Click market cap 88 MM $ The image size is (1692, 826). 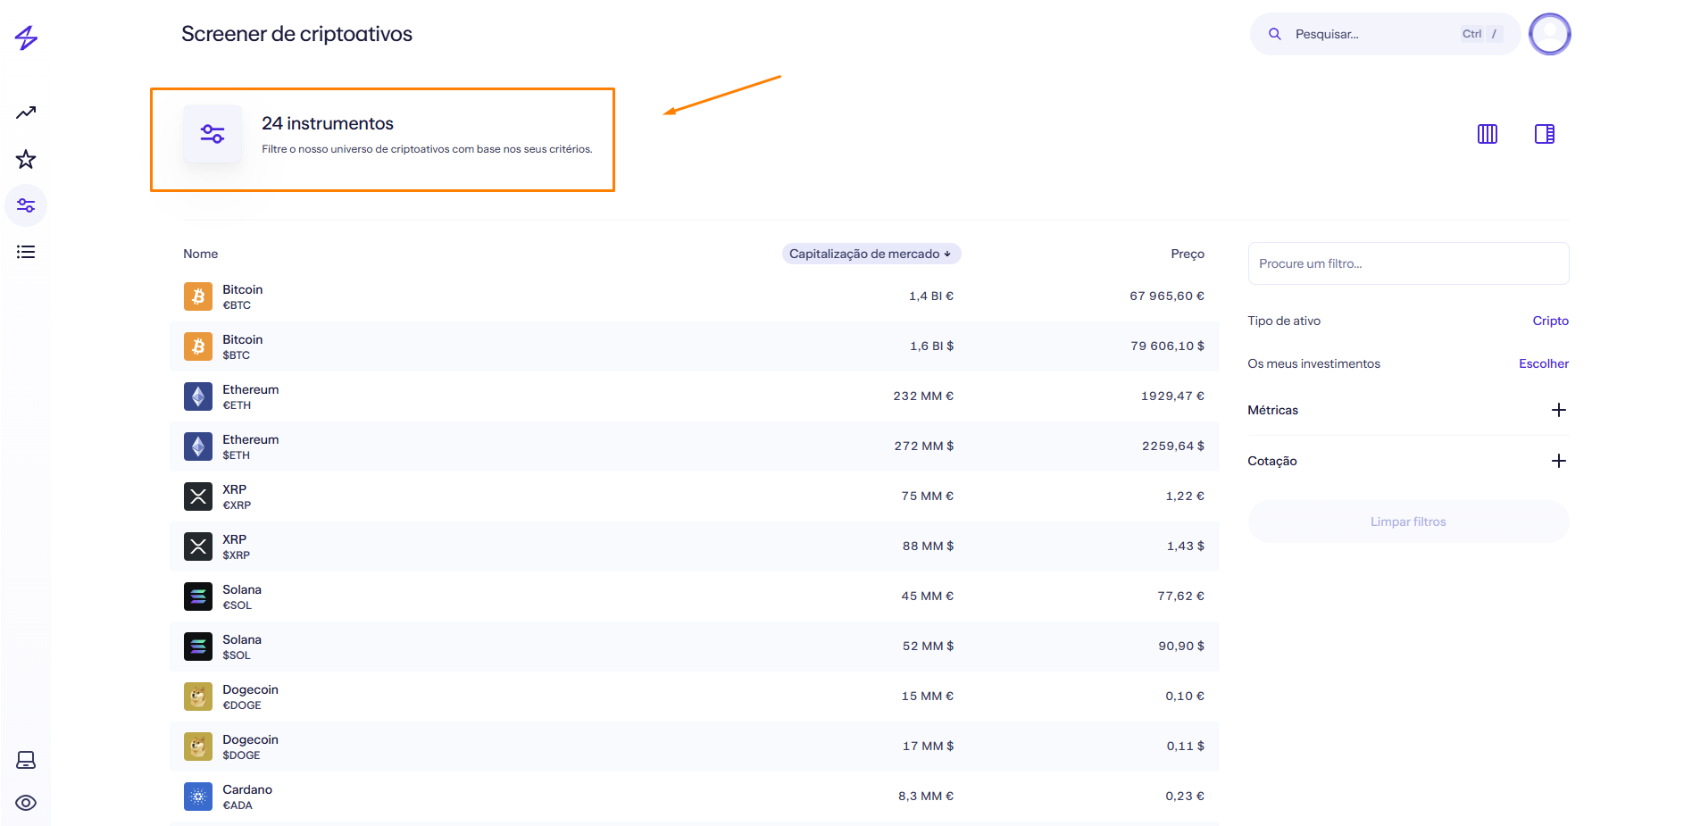(928, 546)
